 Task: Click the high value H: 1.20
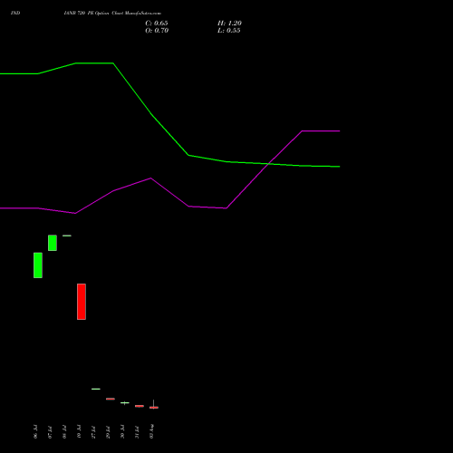229,24
